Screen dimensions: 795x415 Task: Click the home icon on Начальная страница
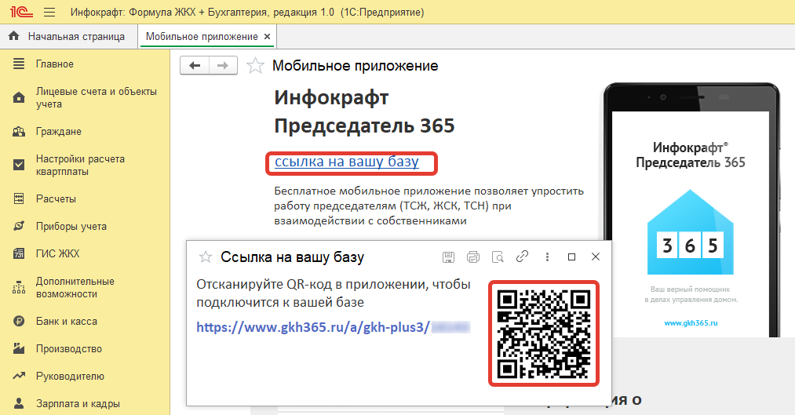coord(13,36)
